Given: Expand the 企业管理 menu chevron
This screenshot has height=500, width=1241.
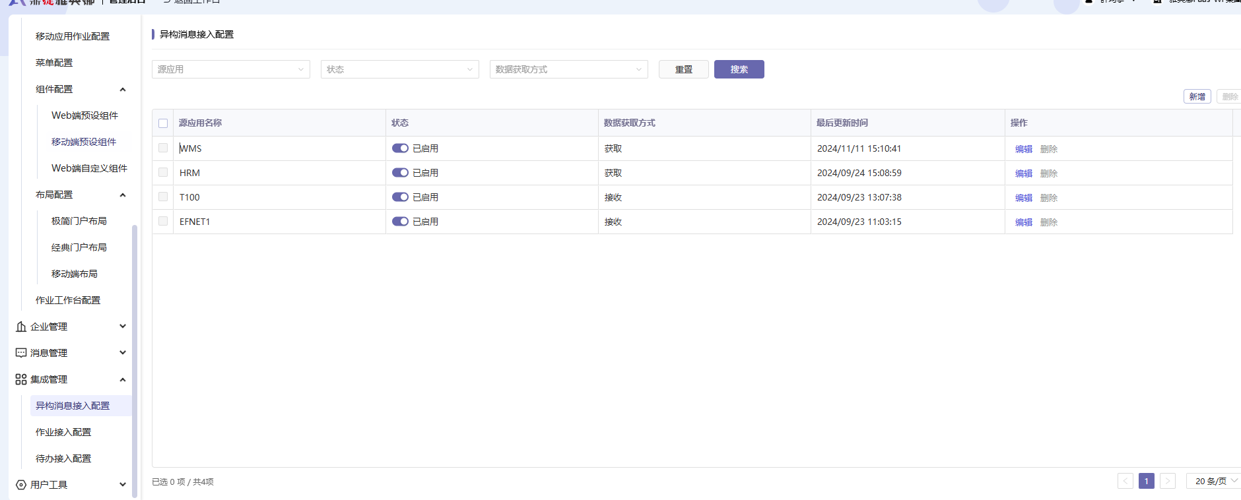Looking at the screenshot, I should click(123, 326).
